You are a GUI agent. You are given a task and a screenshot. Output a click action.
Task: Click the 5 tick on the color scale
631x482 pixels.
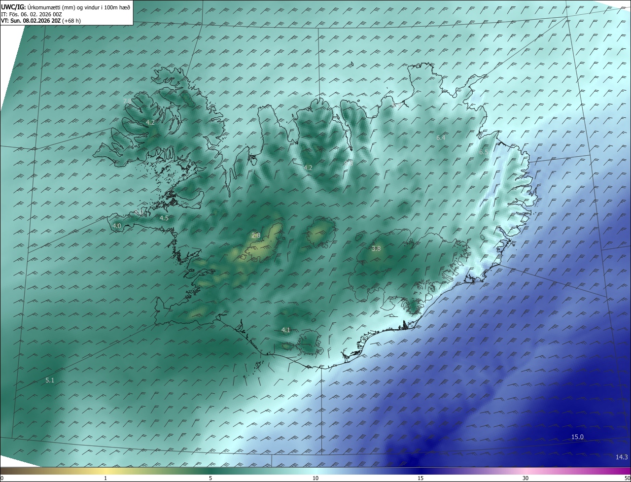click(x=210, y=478)
